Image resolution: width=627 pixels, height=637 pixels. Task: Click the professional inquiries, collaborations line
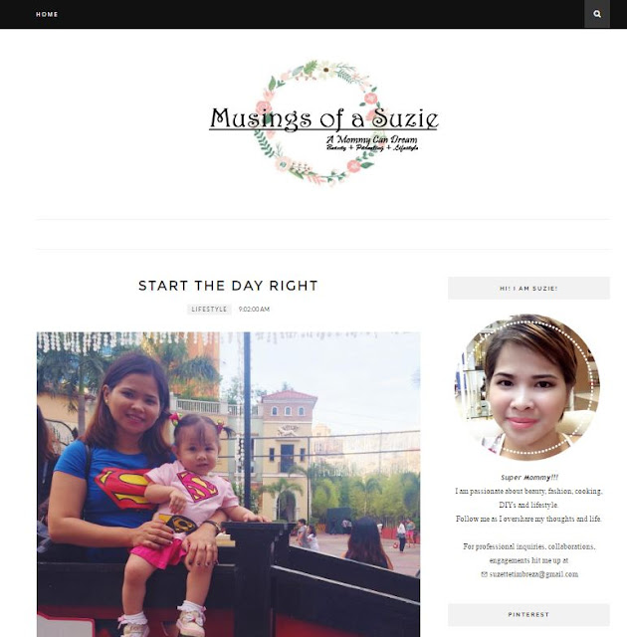coord(529,546)
